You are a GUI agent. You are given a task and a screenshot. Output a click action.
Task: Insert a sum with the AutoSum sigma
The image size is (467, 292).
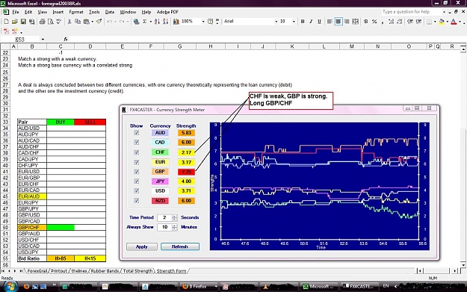[x=145, y=22]
